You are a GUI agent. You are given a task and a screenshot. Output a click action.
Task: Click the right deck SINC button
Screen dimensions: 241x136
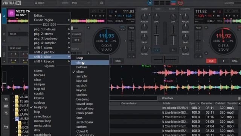point(235,61)
